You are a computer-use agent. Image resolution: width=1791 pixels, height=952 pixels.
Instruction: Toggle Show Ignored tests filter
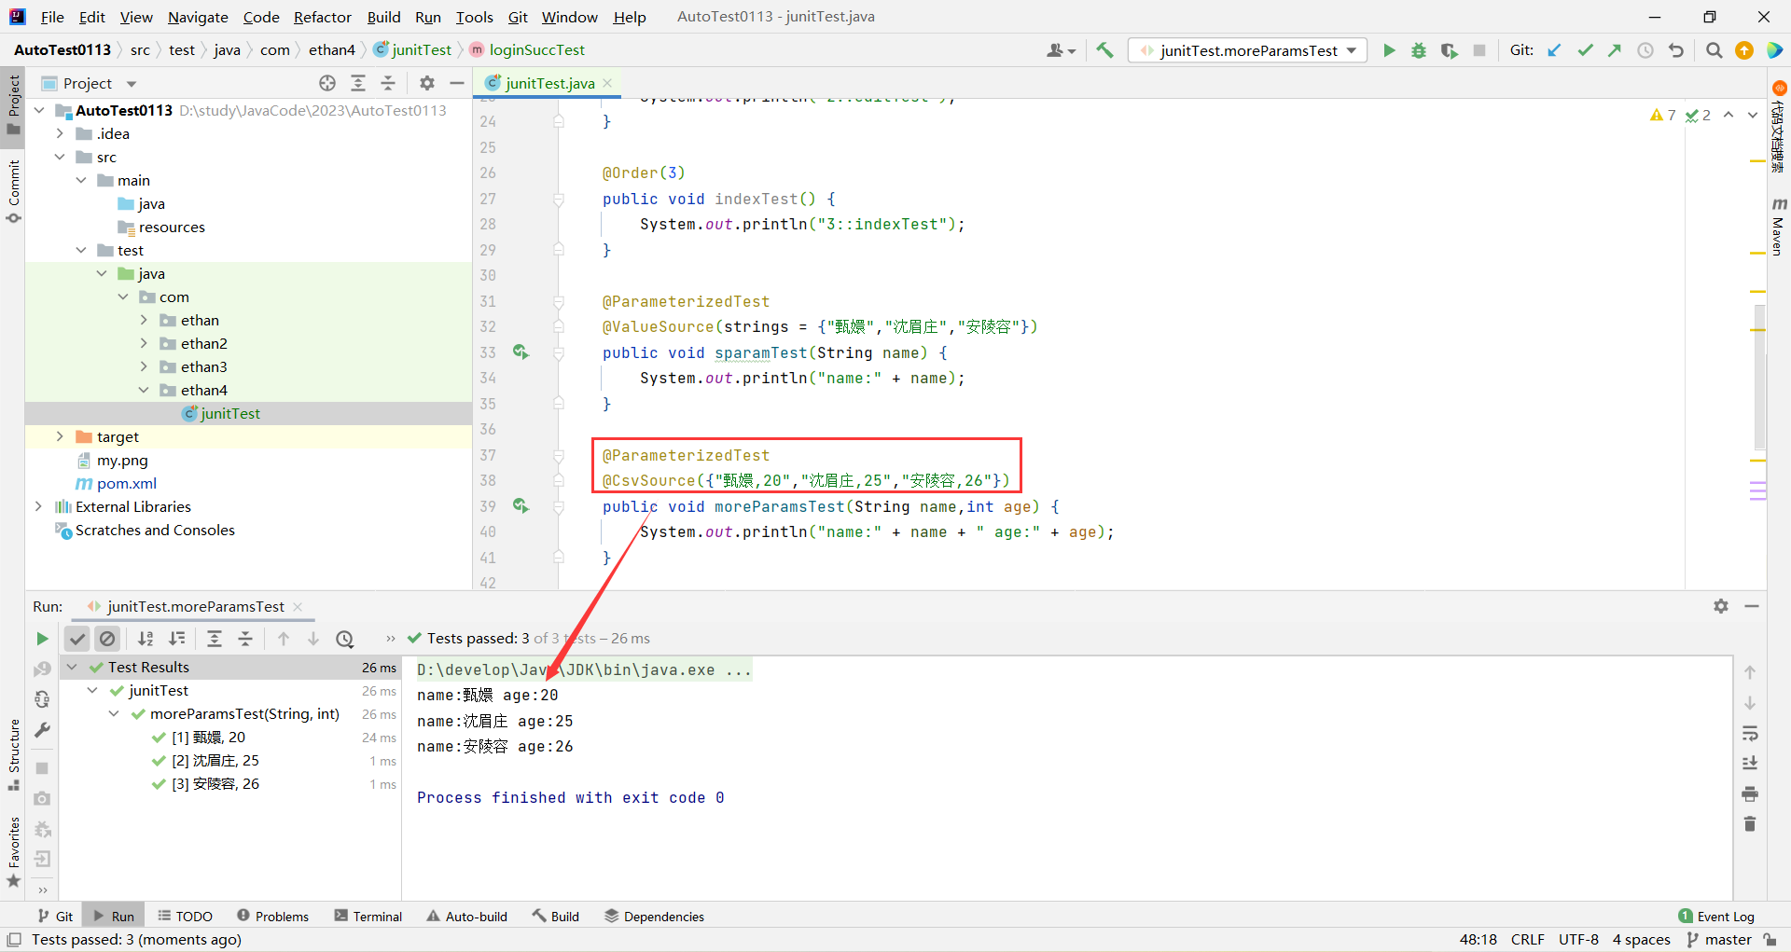point(107,639)
